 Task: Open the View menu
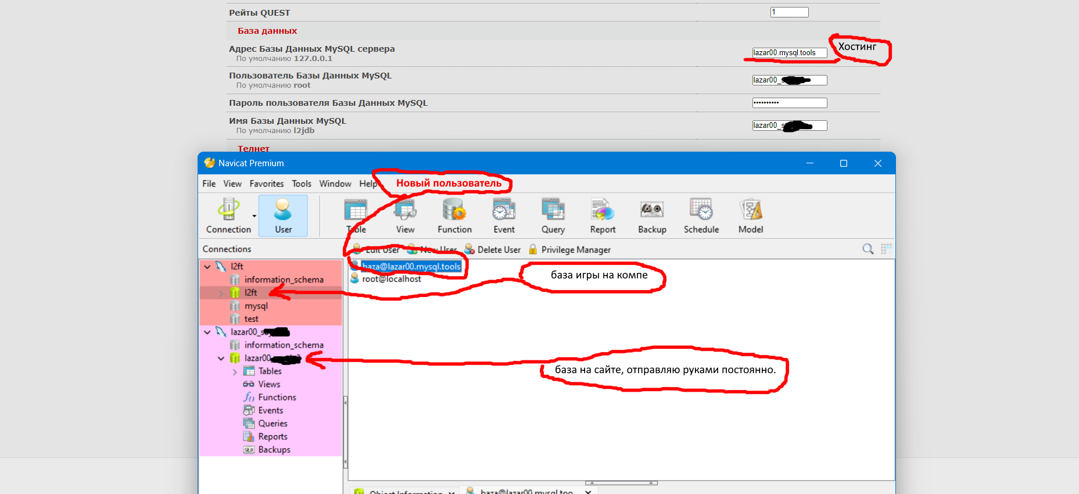232,184
